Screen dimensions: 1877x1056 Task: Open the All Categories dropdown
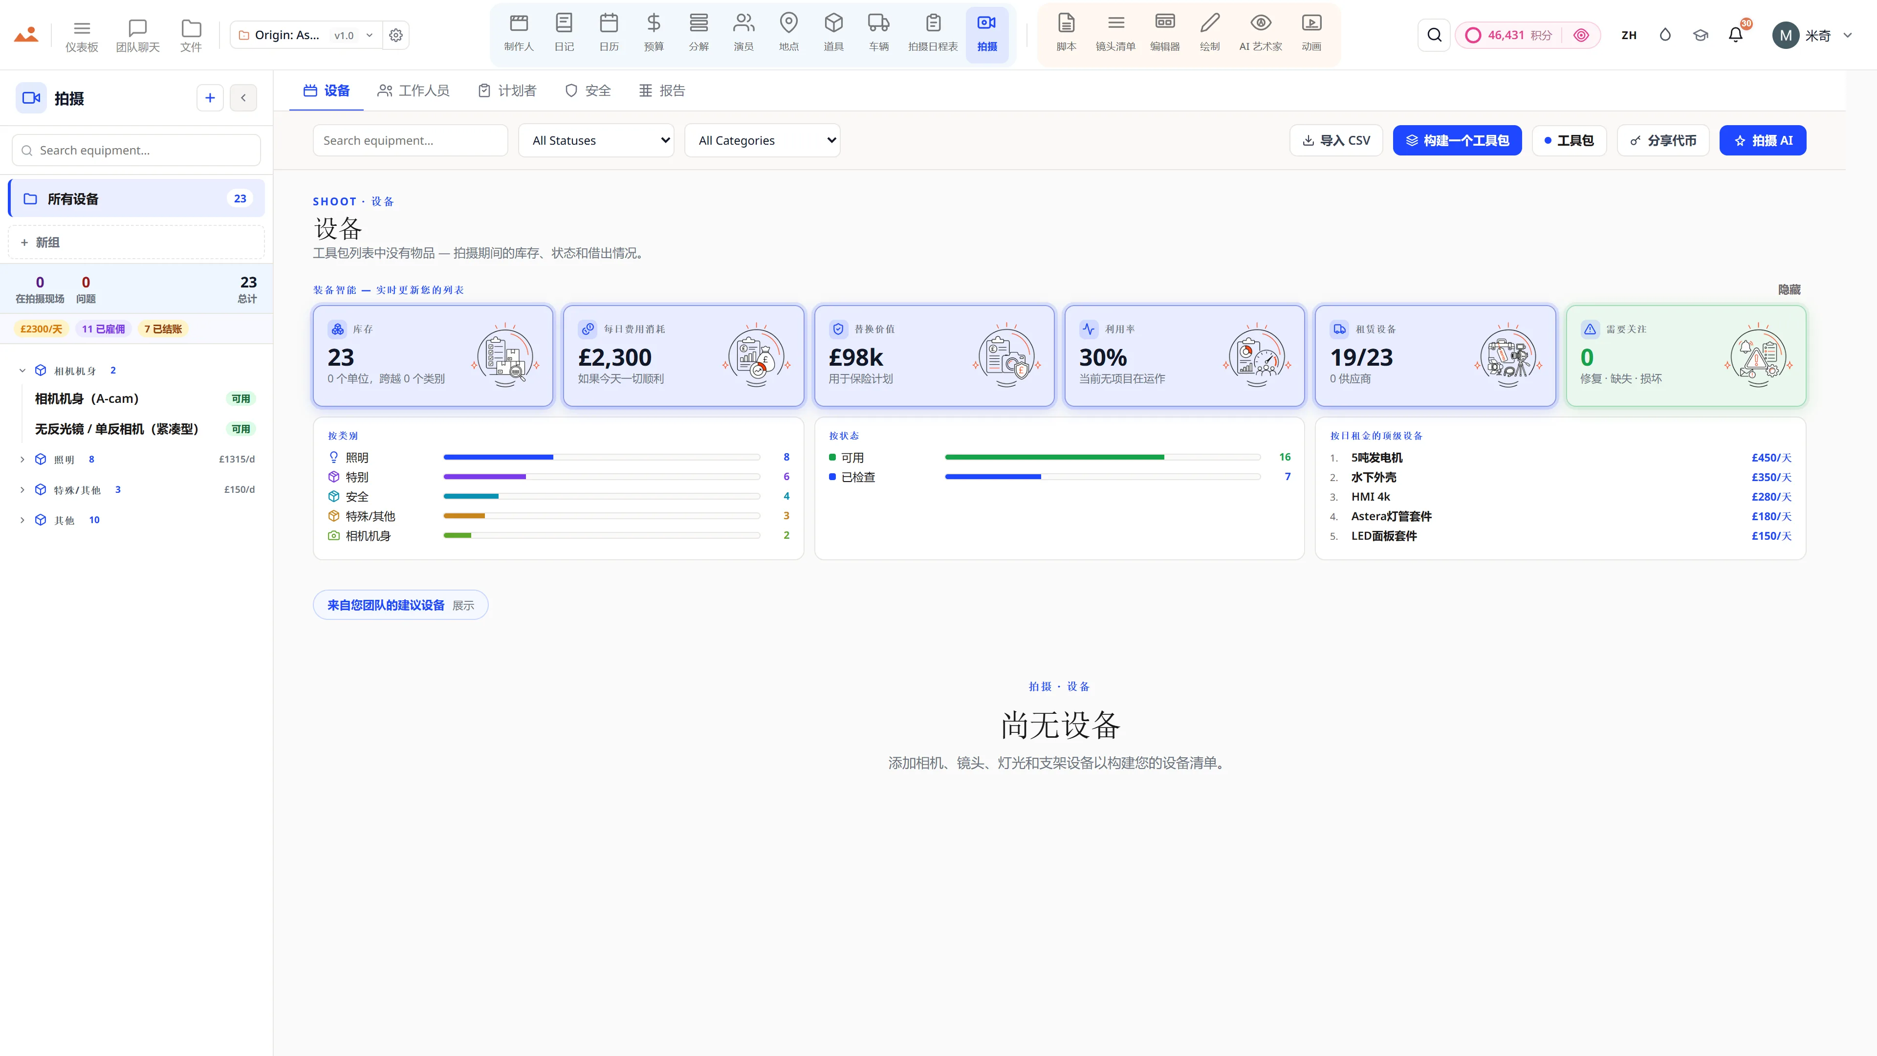[x=762, y=141]
